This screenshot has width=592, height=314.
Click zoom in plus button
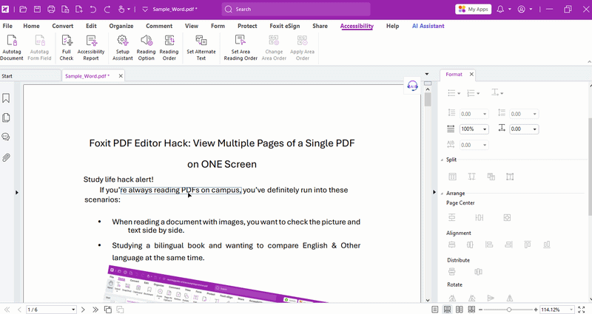coord(535,310)
